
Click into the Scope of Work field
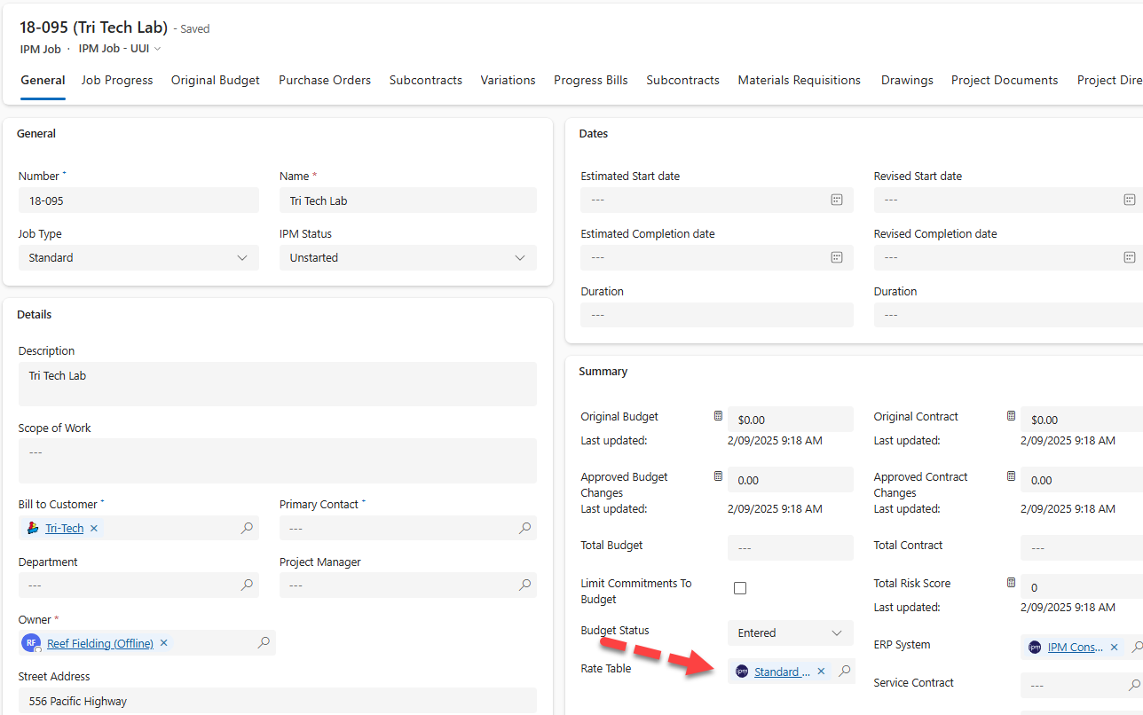(x=277, y=460)
